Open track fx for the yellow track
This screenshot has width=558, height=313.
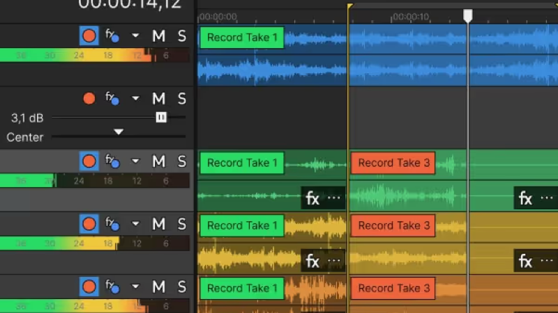tap(112, 224)
